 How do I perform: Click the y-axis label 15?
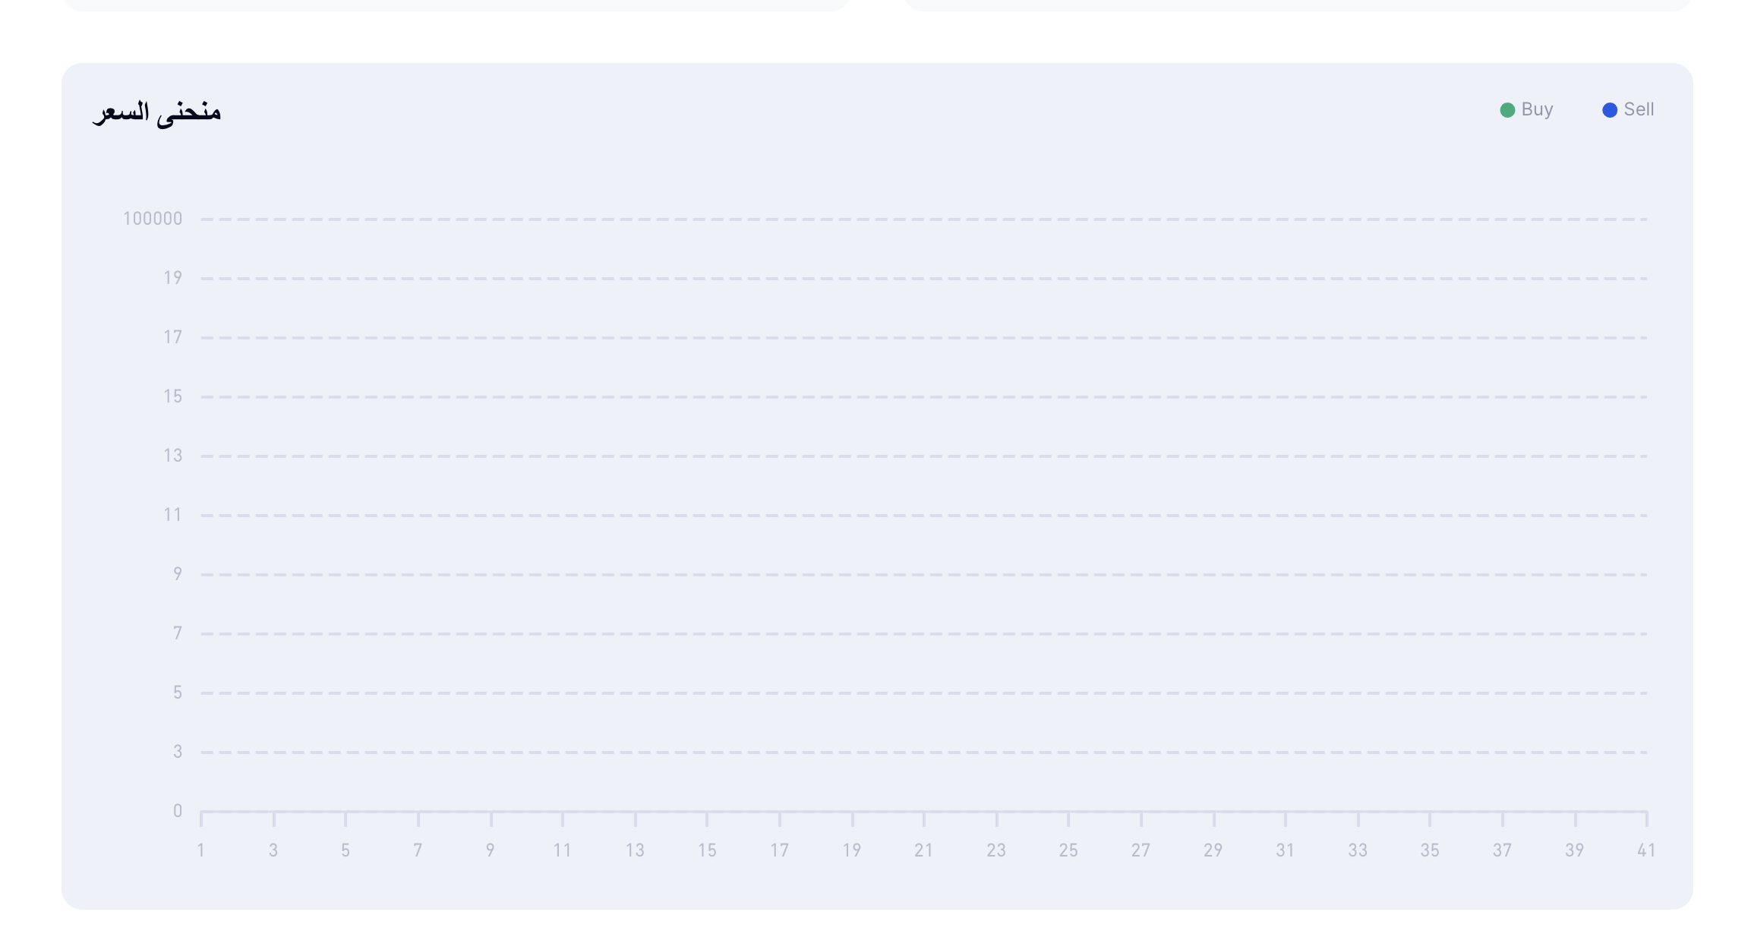172,396
